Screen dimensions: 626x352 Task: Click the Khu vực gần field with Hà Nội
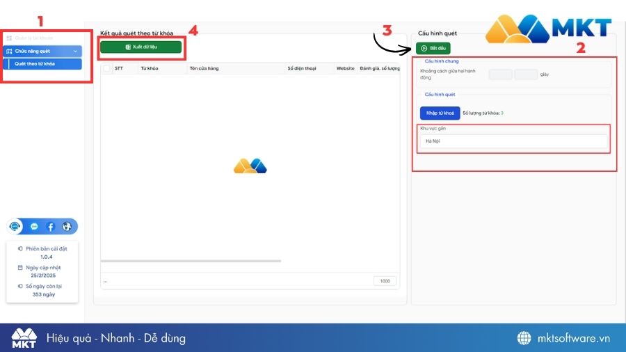tap(513, 141)
